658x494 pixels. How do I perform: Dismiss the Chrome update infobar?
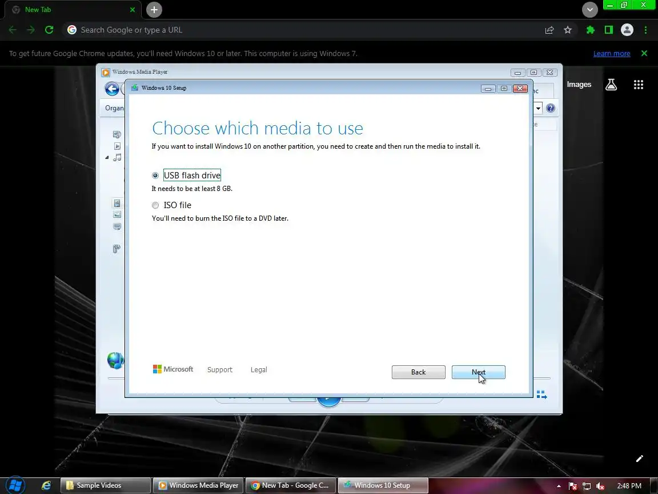[644, 53]
